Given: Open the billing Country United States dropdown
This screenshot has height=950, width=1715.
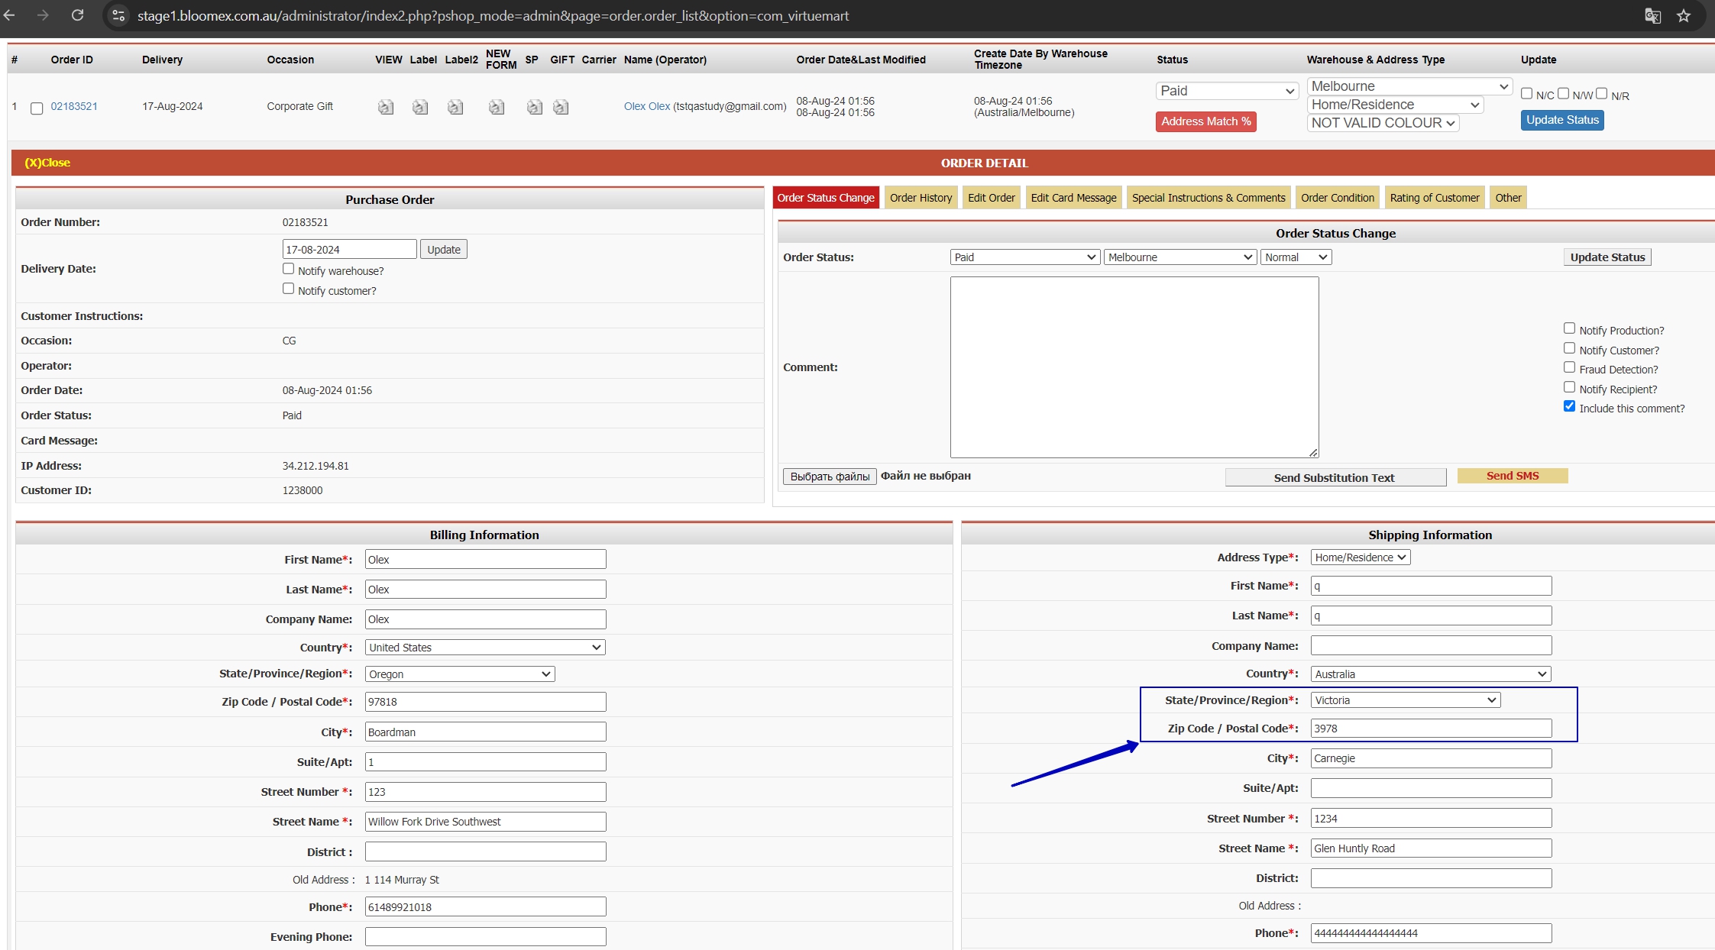Looking at the screenshot, I should pos(484,648).
